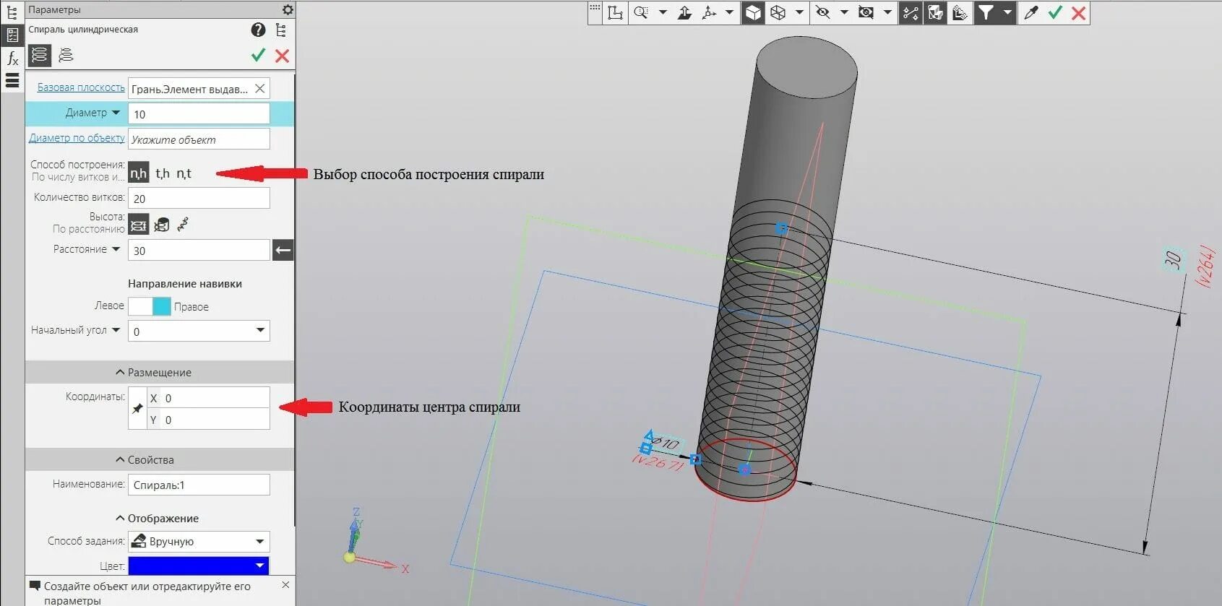1222x606 pixels.
Task: Select the cylindrical spiral type
Action: tap(40, 55)
